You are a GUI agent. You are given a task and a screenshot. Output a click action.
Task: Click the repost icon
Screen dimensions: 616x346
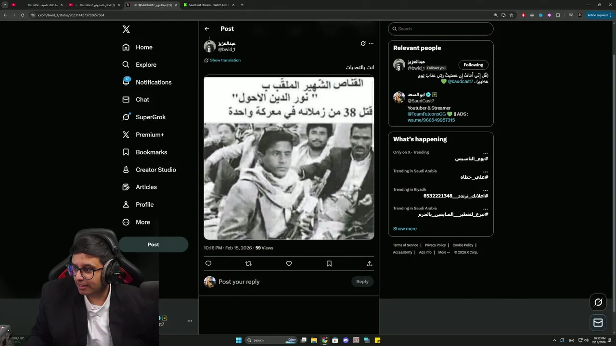(248, 263)
